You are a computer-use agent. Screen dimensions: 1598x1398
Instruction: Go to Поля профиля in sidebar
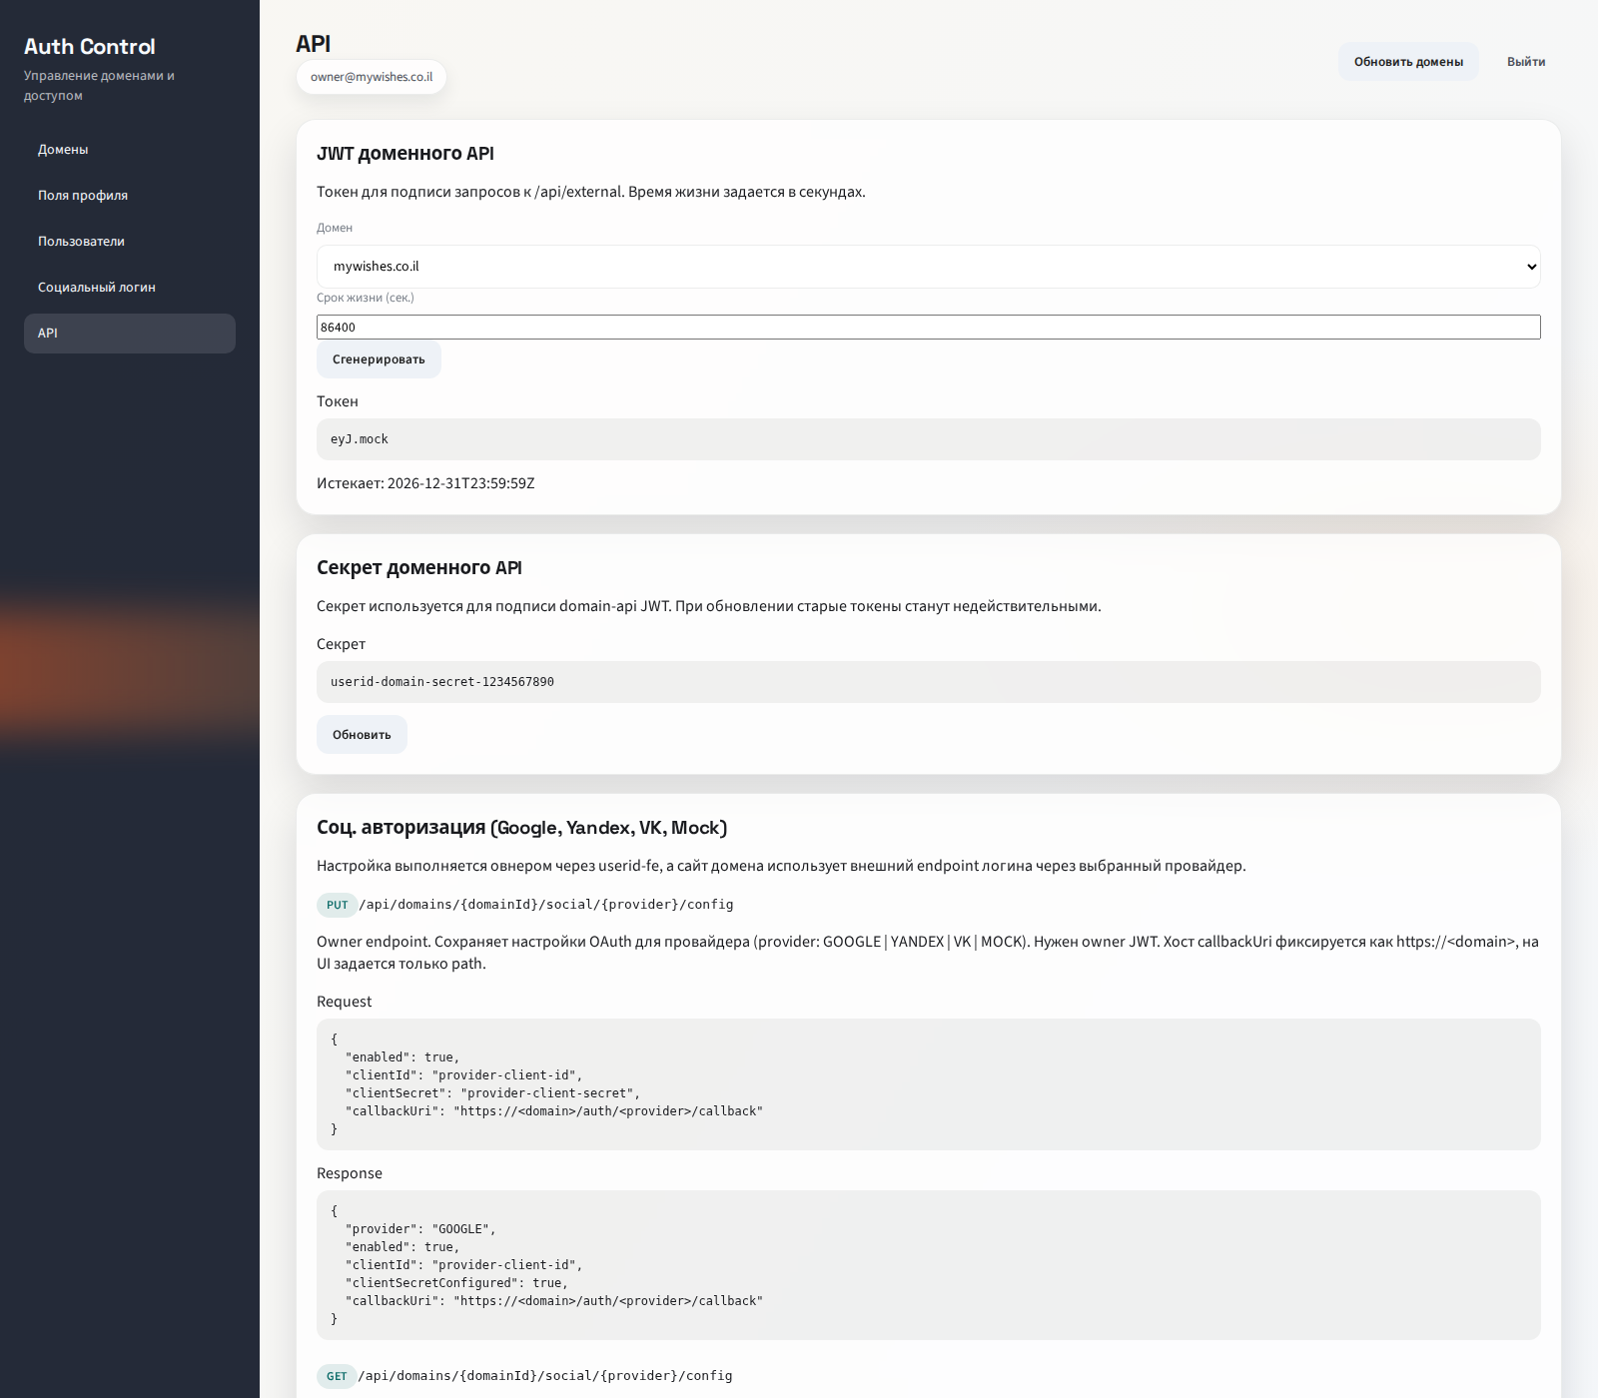(x=83, y=196)
